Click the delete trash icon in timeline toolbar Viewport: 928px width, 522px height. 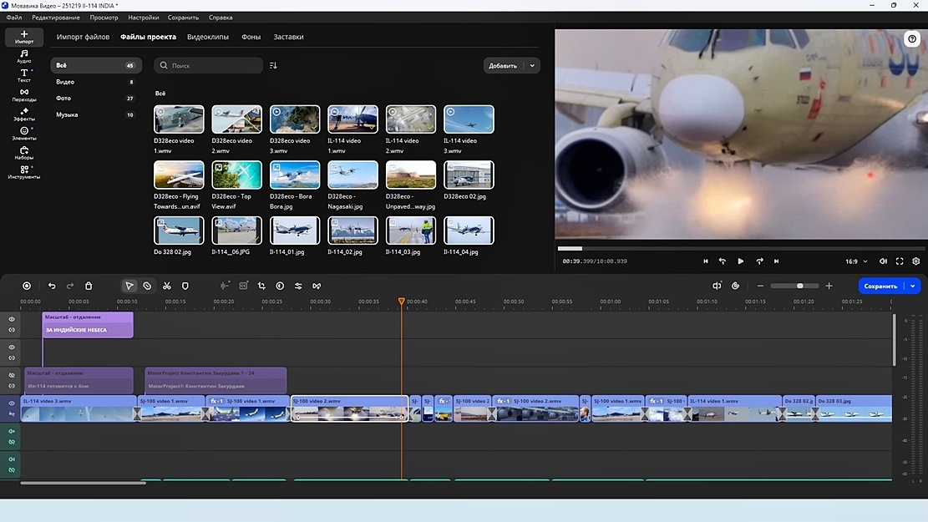[89, 286]
